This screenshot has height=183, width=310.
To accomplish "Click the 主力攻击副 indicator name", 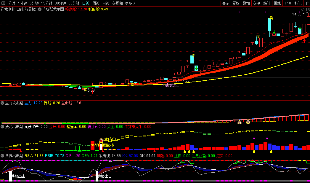I will coord(14,103).
